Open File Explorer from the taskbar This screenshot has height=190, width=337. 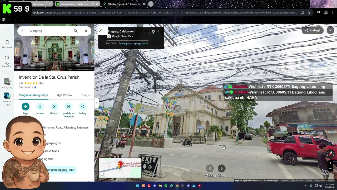(x=160, y=186)
